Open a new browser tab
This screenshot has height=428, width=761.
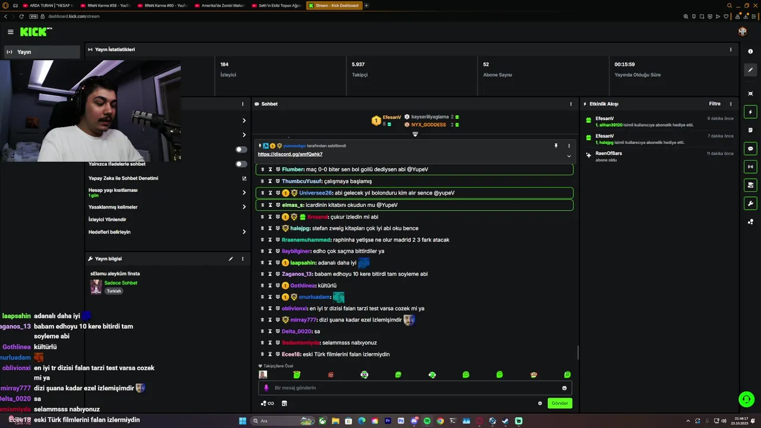(x=366, y=5)
